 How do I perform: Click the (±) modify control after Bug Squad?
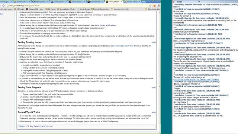[43, 126]
